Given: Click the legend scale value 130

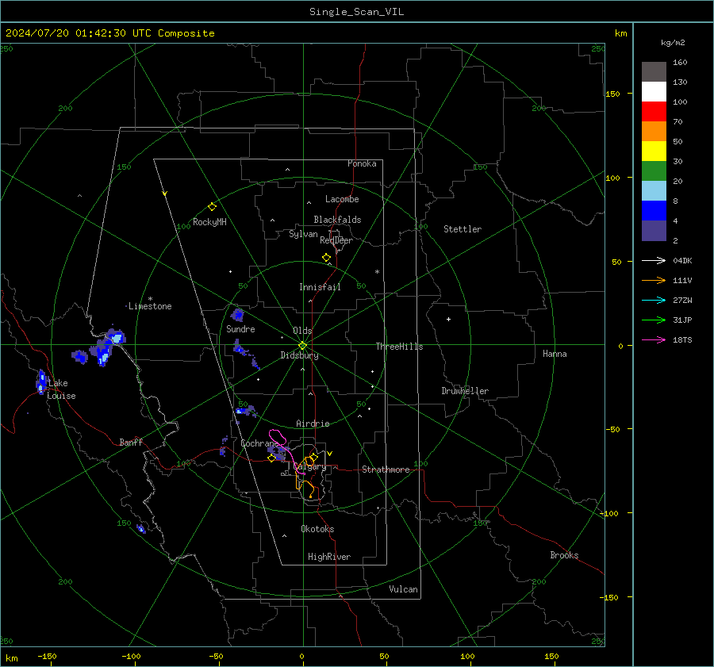Looking at the screenshot, I should point(680,82).
